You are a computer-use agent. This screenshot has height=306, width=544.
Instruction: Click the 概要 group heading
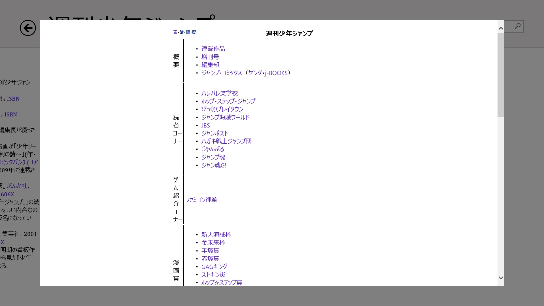(x=176, y=61)
